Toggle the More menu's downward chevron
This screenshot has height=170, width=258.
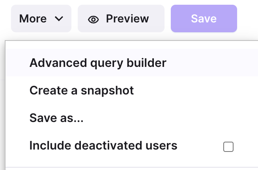pyautogui.click(x=59, y=19)
